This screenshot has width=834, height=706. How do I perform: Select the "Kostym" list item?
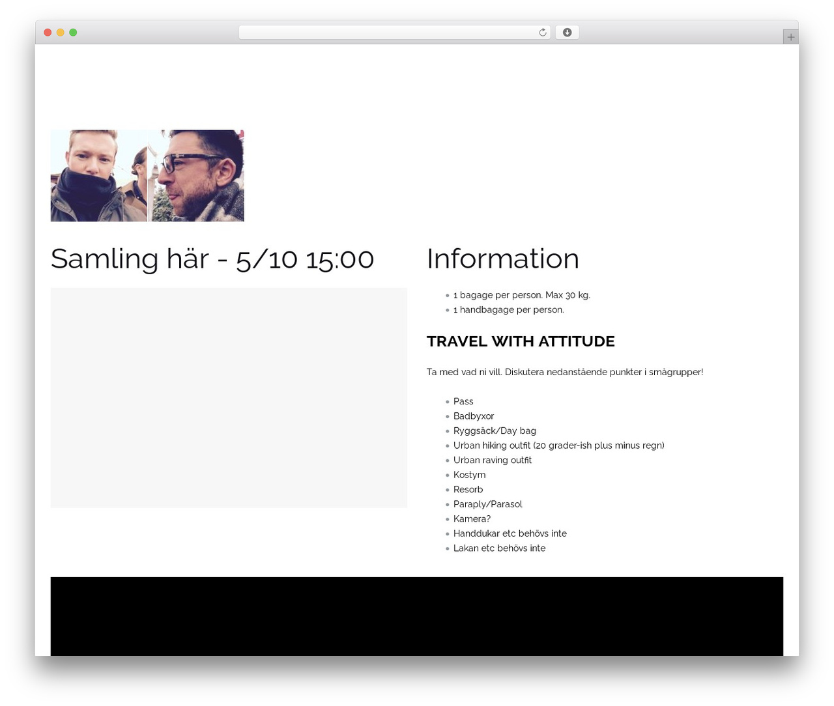click(470, 475)
